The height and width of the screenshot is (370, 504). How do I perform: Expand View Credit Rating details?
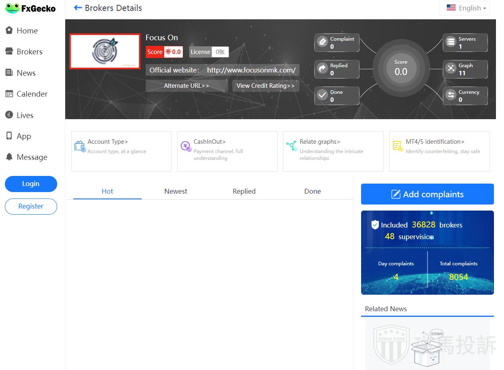[x=265, y=86]
